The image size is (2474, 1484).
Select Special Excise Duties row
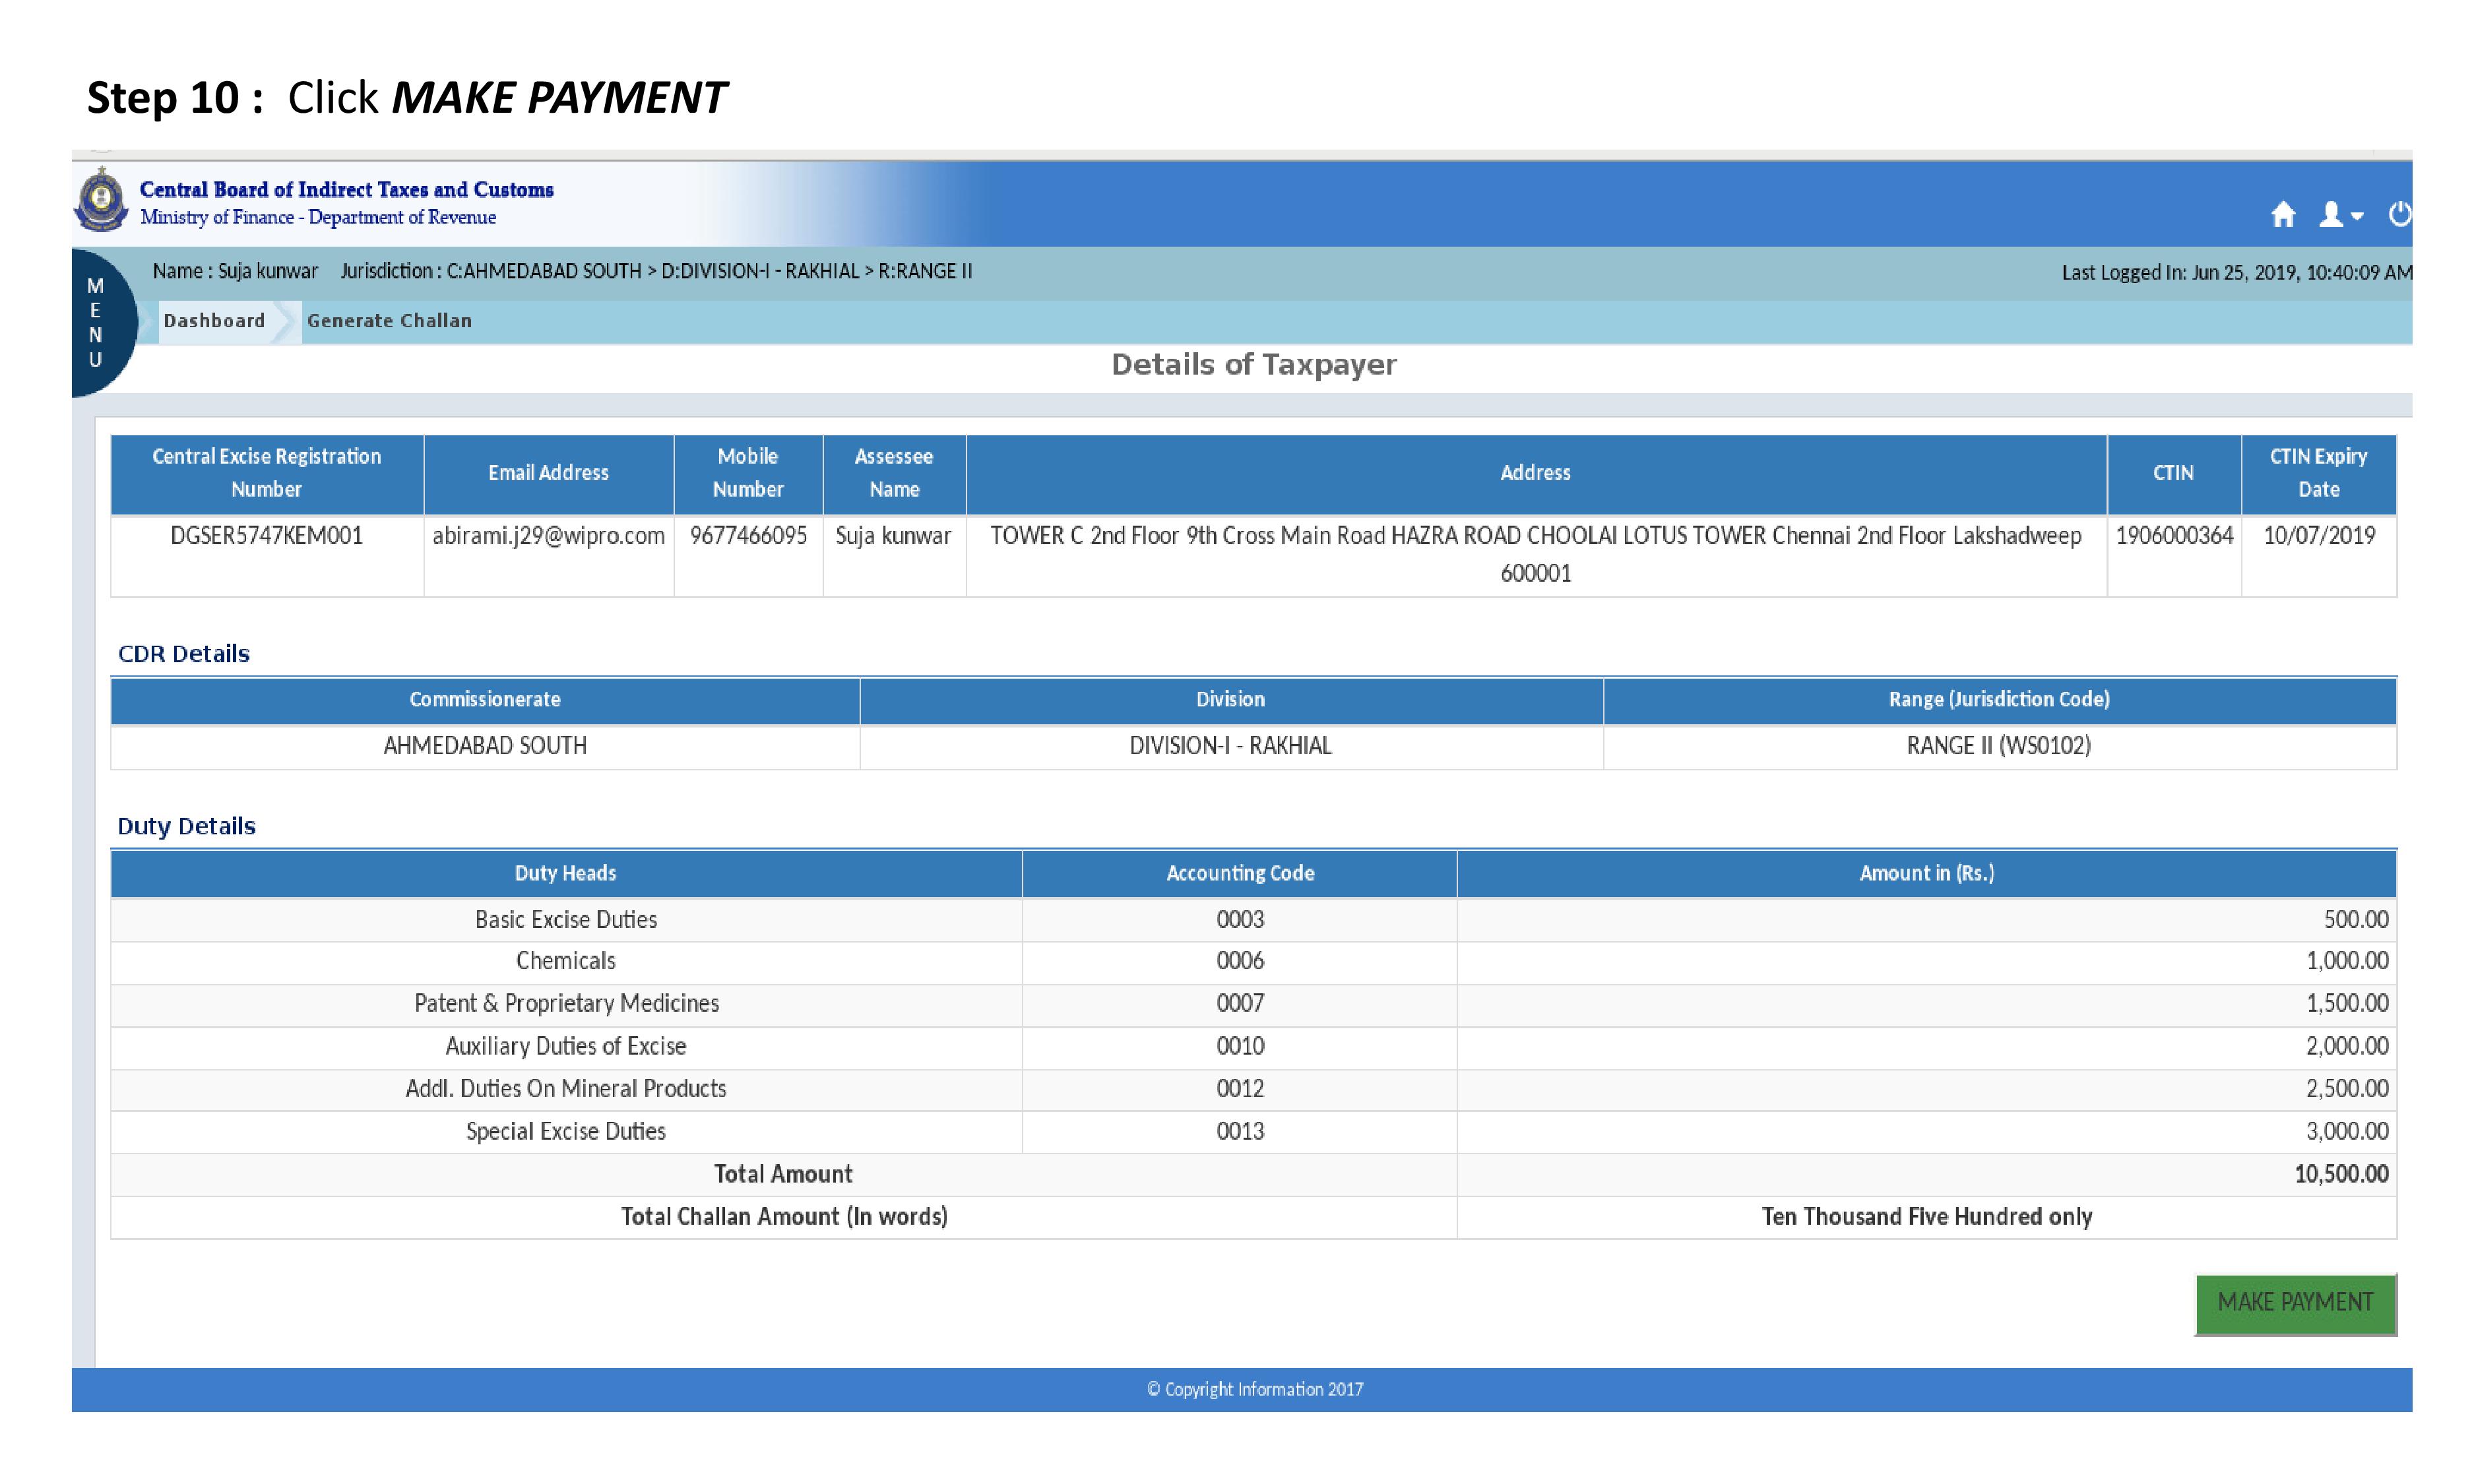[x=1253, y=1133]
